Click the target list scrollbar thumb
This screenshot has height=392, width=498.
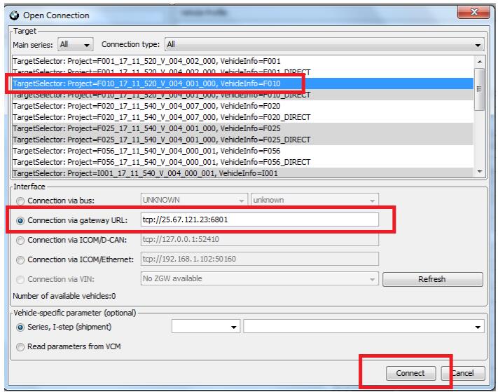[x=479, y=89]
